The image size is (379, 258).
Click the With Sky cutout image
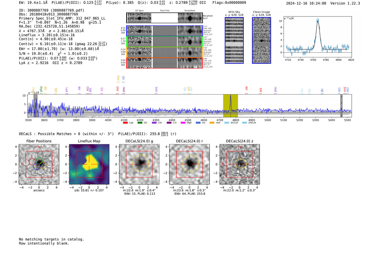pos(234,40)
